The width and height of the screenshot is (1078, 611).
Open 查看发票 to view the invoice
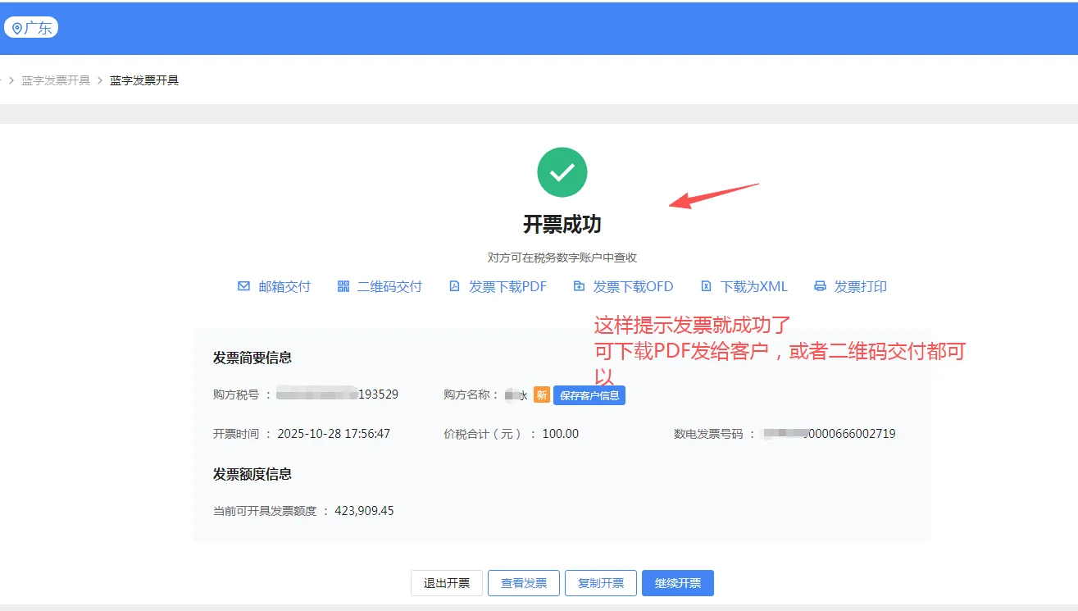tap(523, 583)
